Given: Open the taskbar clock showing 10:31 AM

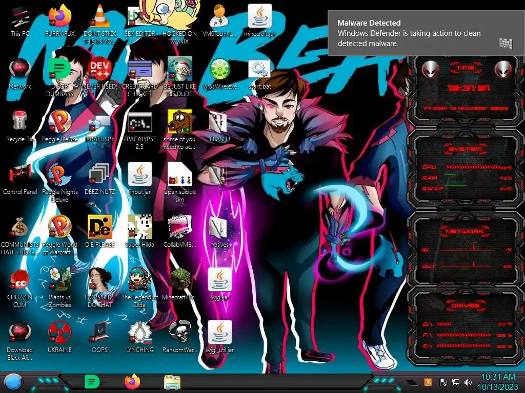Looking at the screenshot, I should tap(498, 382).
